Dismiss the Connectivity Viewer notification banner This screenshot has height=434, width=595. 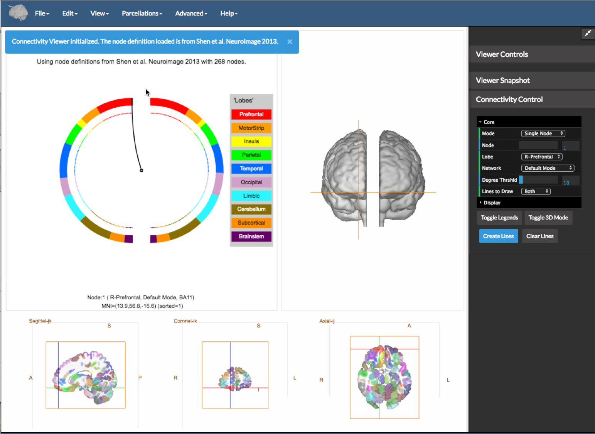(290, 42)
